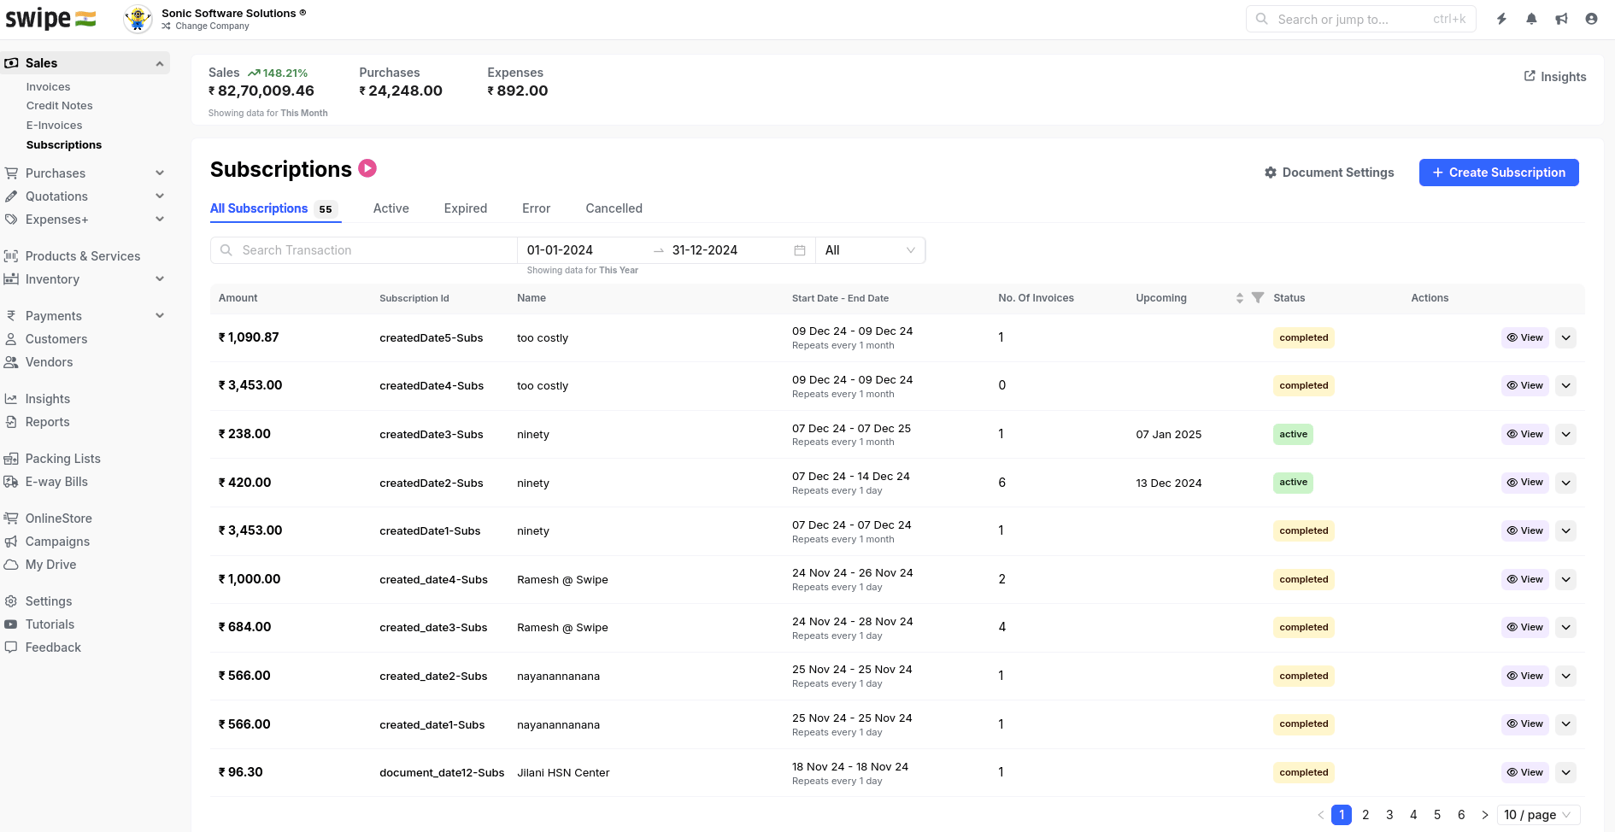
Task: Open the Insights link at top right
Action: [x=1555, y=77]
